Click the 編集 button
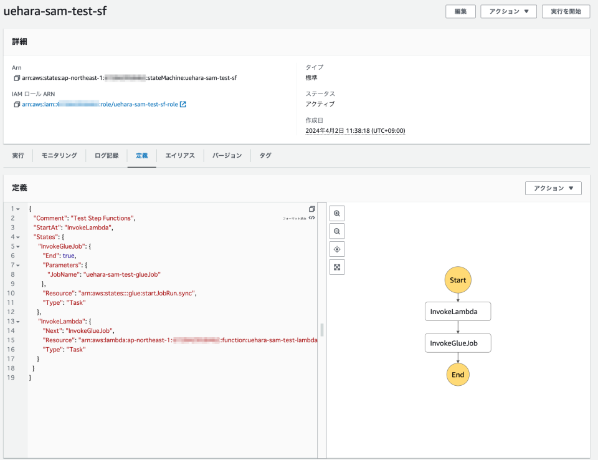598x460 pixels. 460,11
